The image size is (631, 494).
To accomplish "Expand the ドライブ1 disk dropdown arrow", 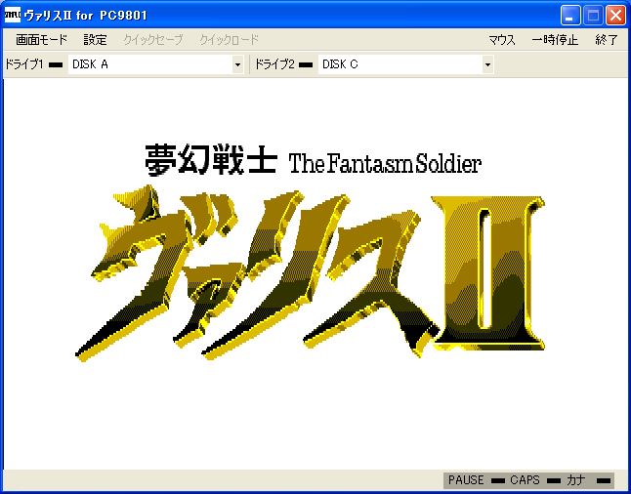I will (x=237, y=64).
